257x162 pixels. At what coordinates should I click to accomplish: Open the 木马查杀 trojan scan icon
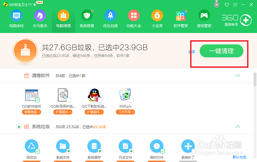(x=40, y=15)
